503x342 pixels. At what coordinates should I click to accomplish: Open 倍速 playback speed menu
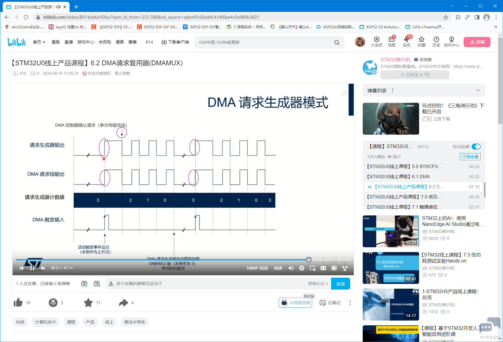point(278,268)
